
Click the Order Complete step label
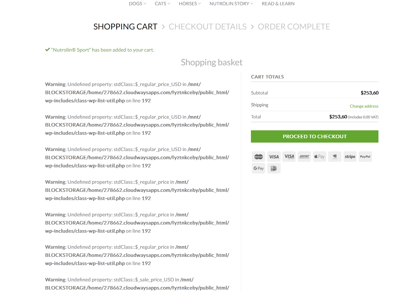[294, 27]
